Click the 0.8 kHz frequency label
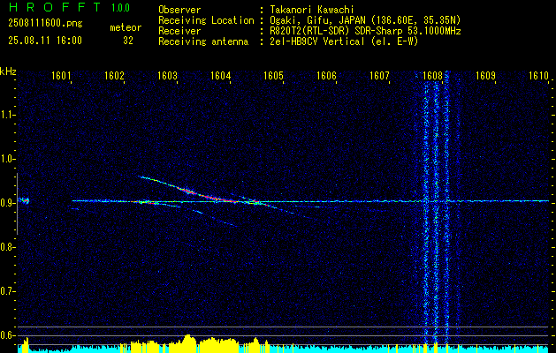 pos(7,247)
